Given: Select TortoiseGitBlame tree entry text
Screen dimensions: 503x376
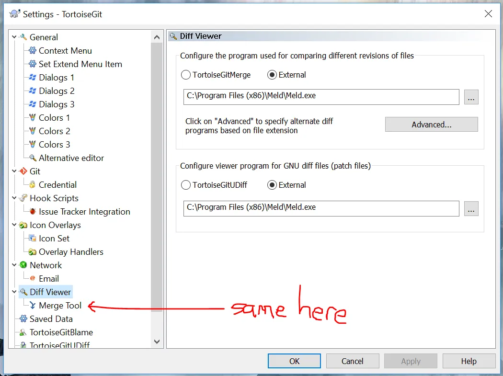Looking at the screenshot, I should [x=61, y=332].
